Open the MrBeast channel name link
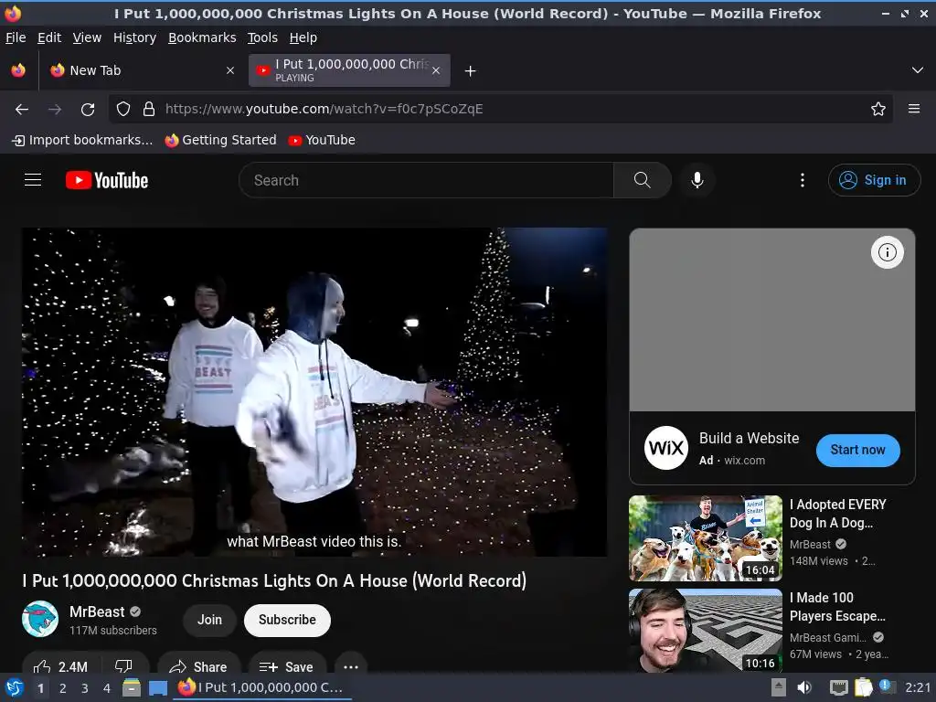This screenshot has height=702, width=936. 97,612
